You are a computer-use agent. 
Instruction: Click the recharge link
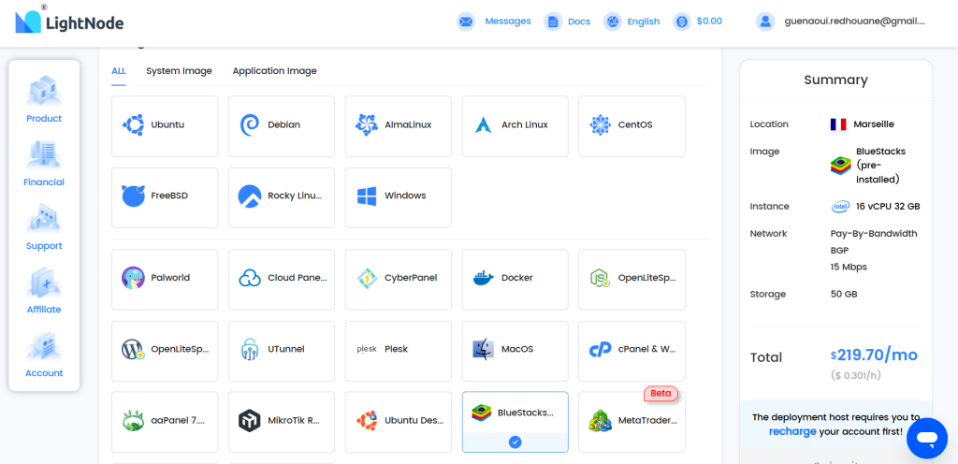[x=792, y=431]
